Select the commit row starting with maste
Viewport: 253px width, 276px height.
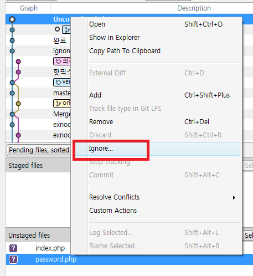[38, 93]
